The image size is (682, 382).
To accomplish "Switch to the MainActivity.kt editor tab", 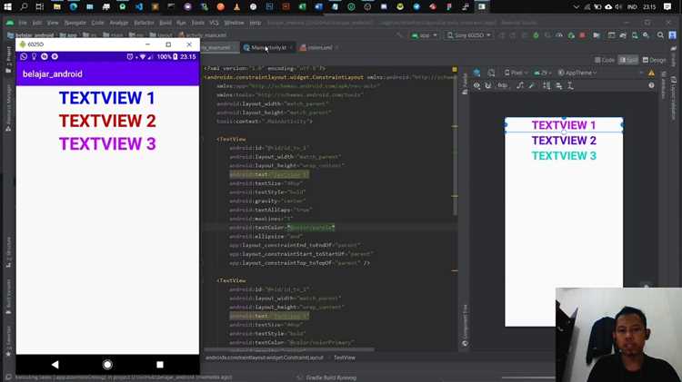I will tap(268, 48).
